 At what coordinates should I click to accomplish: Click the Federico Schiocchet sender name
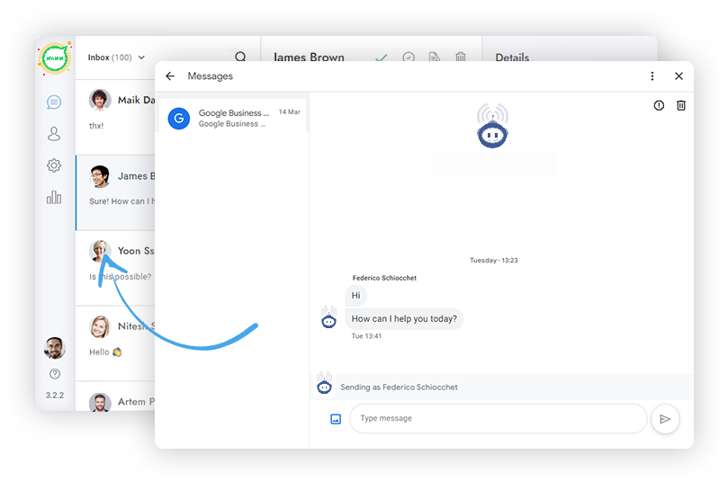coord(384,278)
